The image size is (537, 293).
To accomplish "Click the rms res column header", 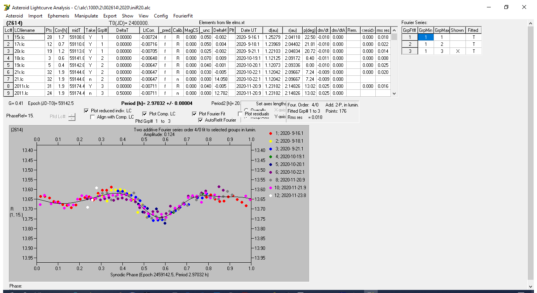I will [x=383, y=30].
